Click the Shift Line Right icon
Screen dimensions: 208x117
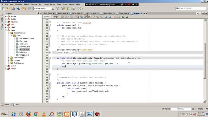pos(110,17)
